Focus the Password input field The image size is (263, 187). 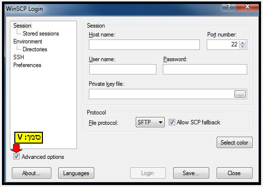tap(205, 69)
